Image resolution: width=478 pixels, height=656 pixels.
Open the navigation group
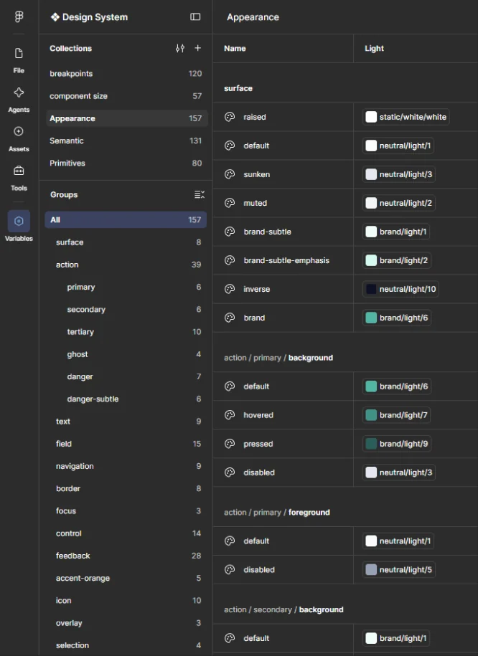click(x=126, y=466)
